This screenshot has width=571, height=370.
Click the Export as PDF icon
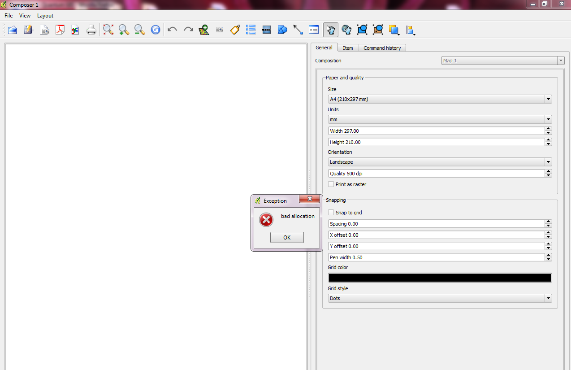pyautogui.click(x=60, y=30)
